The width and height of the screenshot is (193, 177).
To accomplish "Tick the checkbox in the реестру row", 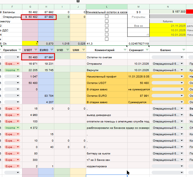I will coord(107,21).
